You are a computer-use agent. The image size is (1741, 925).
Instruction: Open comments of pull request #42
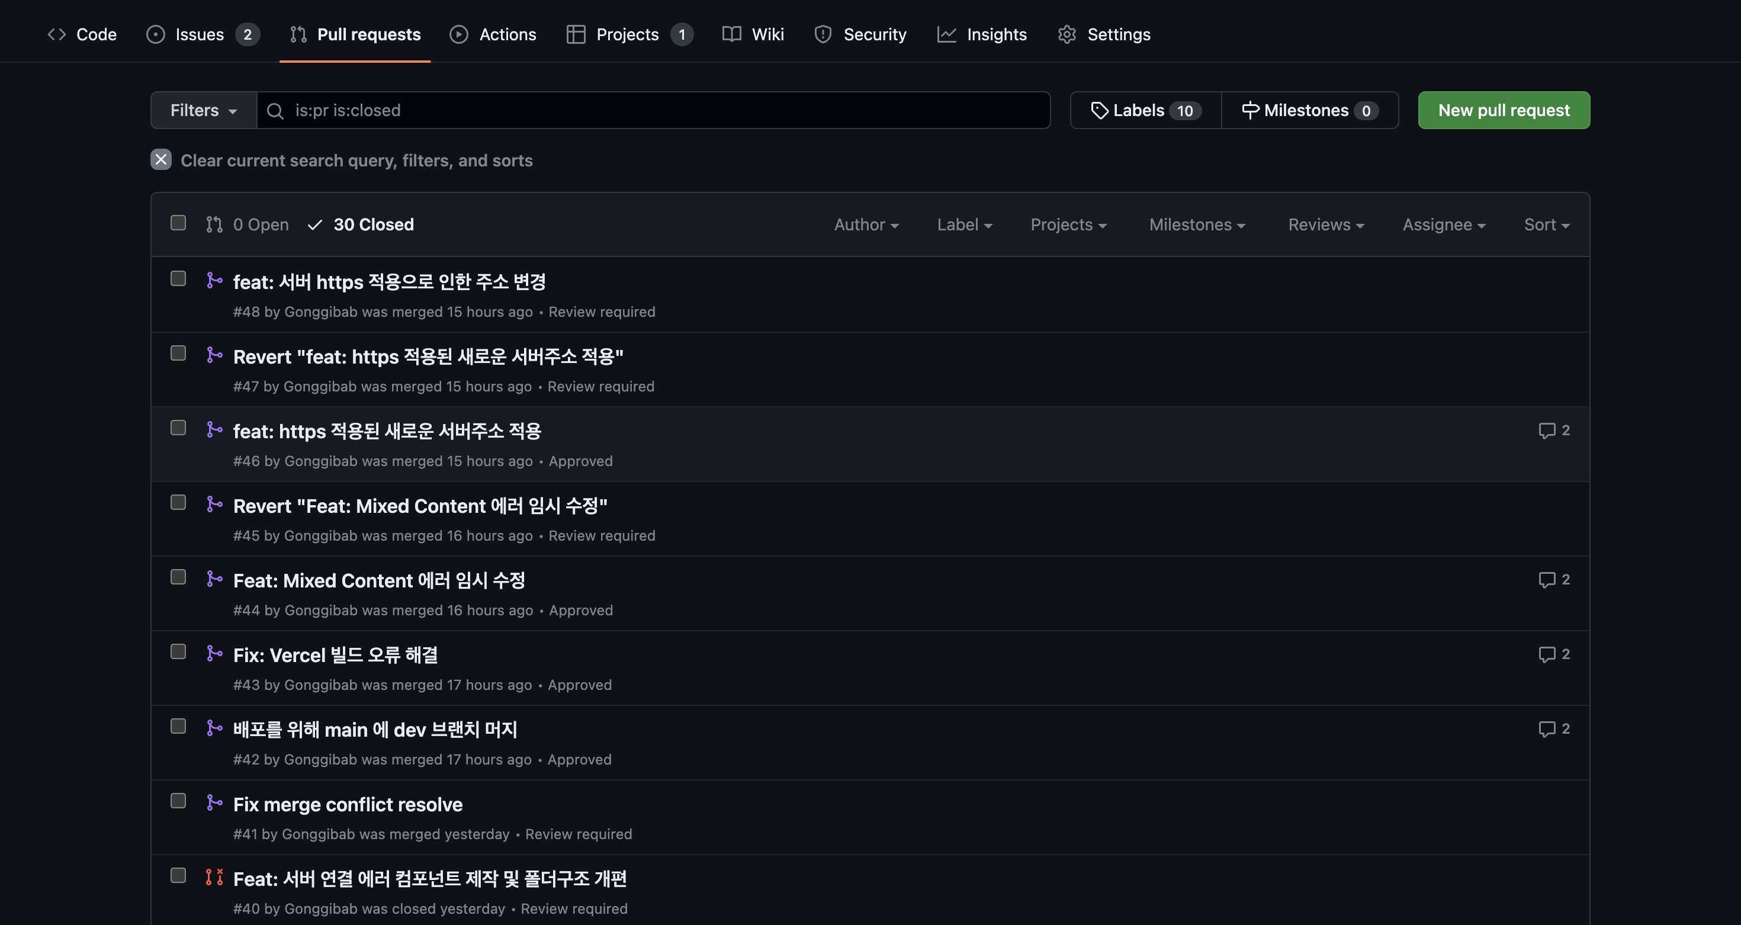pos(1554,729)
